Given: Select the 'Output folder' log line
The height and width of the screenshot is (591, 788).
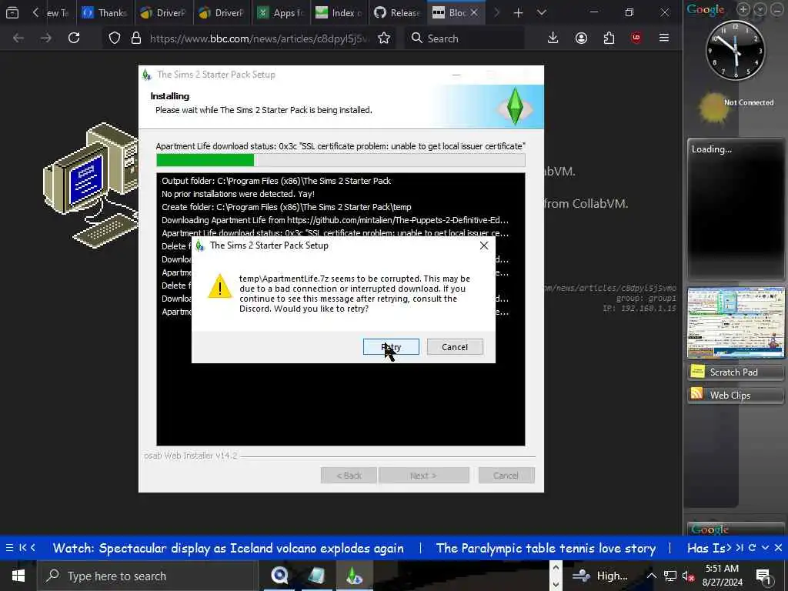Looking at the screenshot, I should (276, 181).
